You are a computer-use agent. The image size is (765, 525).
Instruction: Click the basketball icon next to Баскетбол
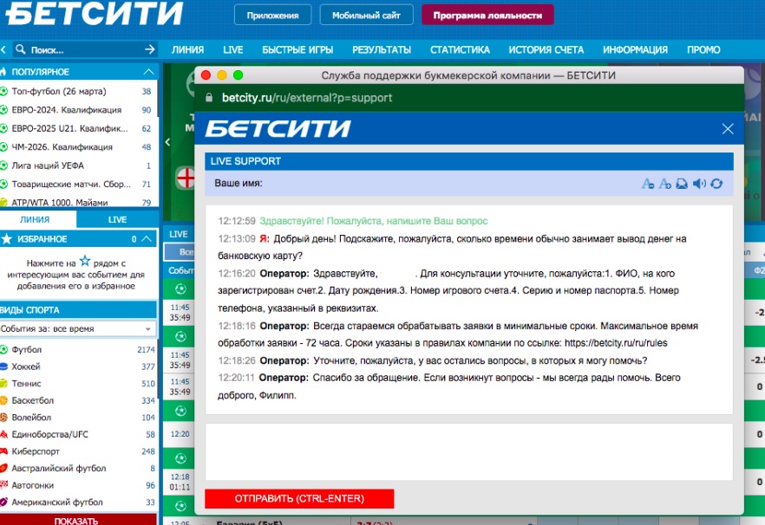tap(3, 400)
